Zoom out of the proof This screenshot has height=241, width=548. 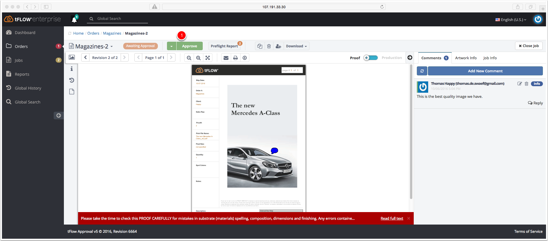189,58
